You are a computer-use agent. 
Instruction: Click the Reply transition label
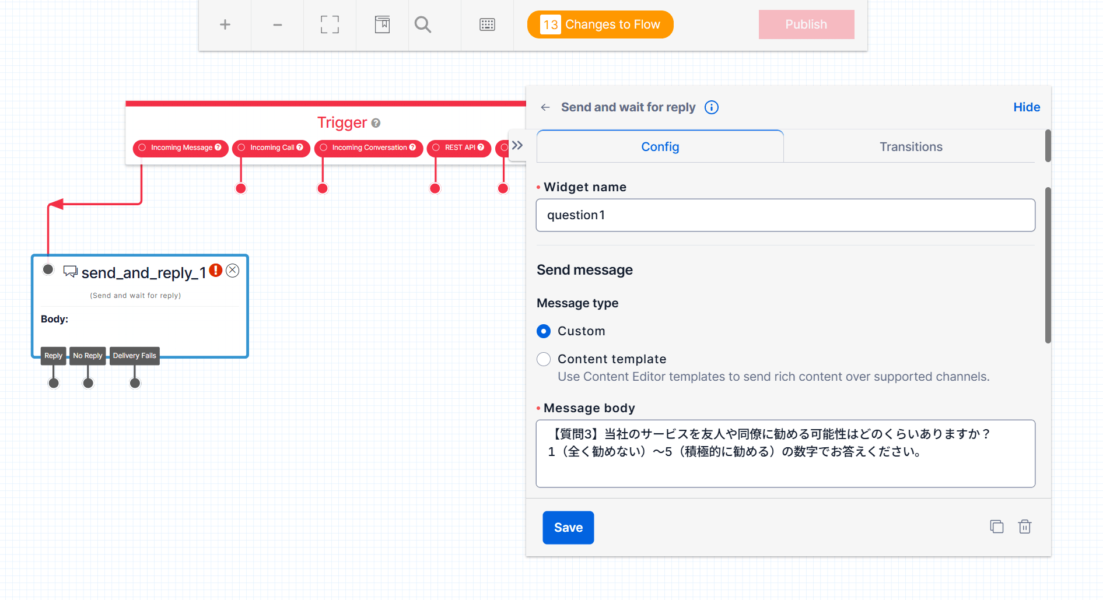coord(53,356)
